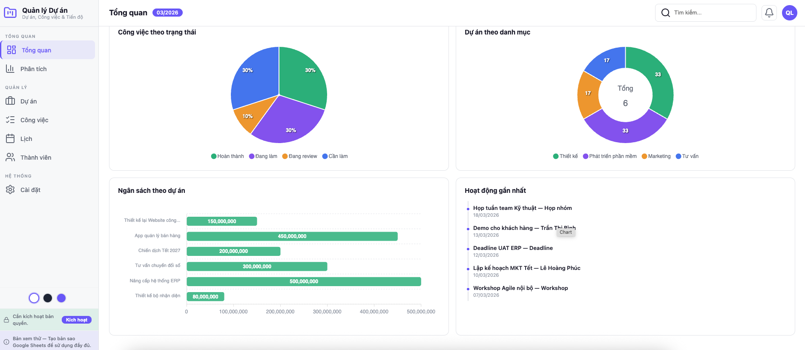Select the purple theme color swatch
The width and height of the screenshot is (805, 350).
pyautogui.click(x=61, y=298)
